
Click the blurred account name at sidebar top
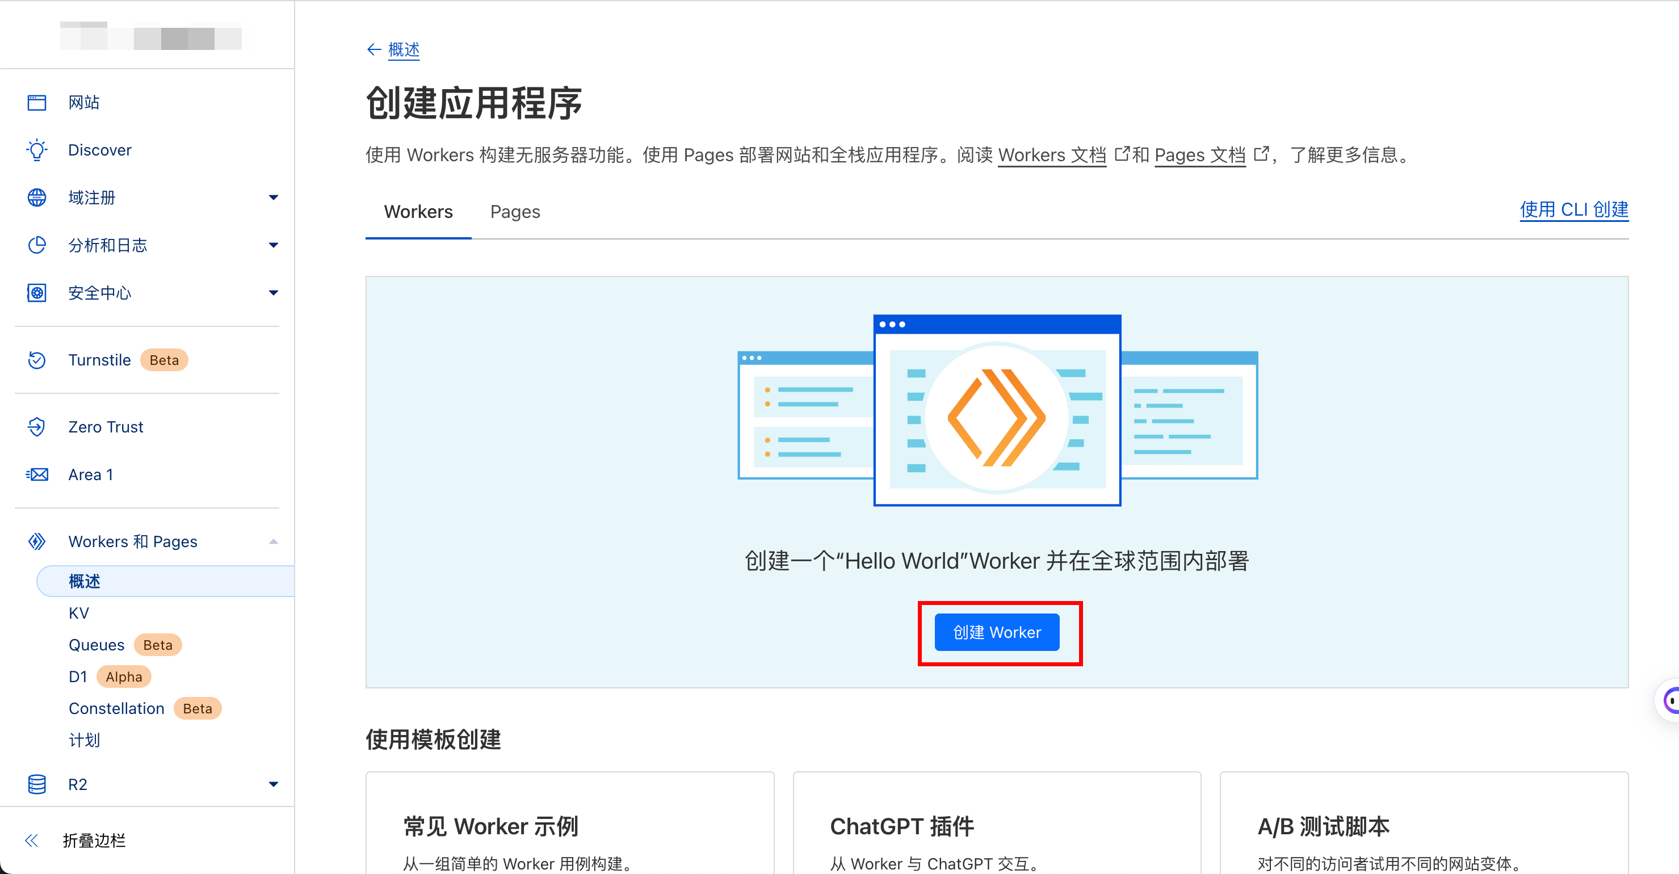150,35
